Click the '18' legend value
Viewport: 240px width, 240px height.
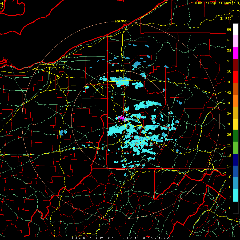pos(229,156)
